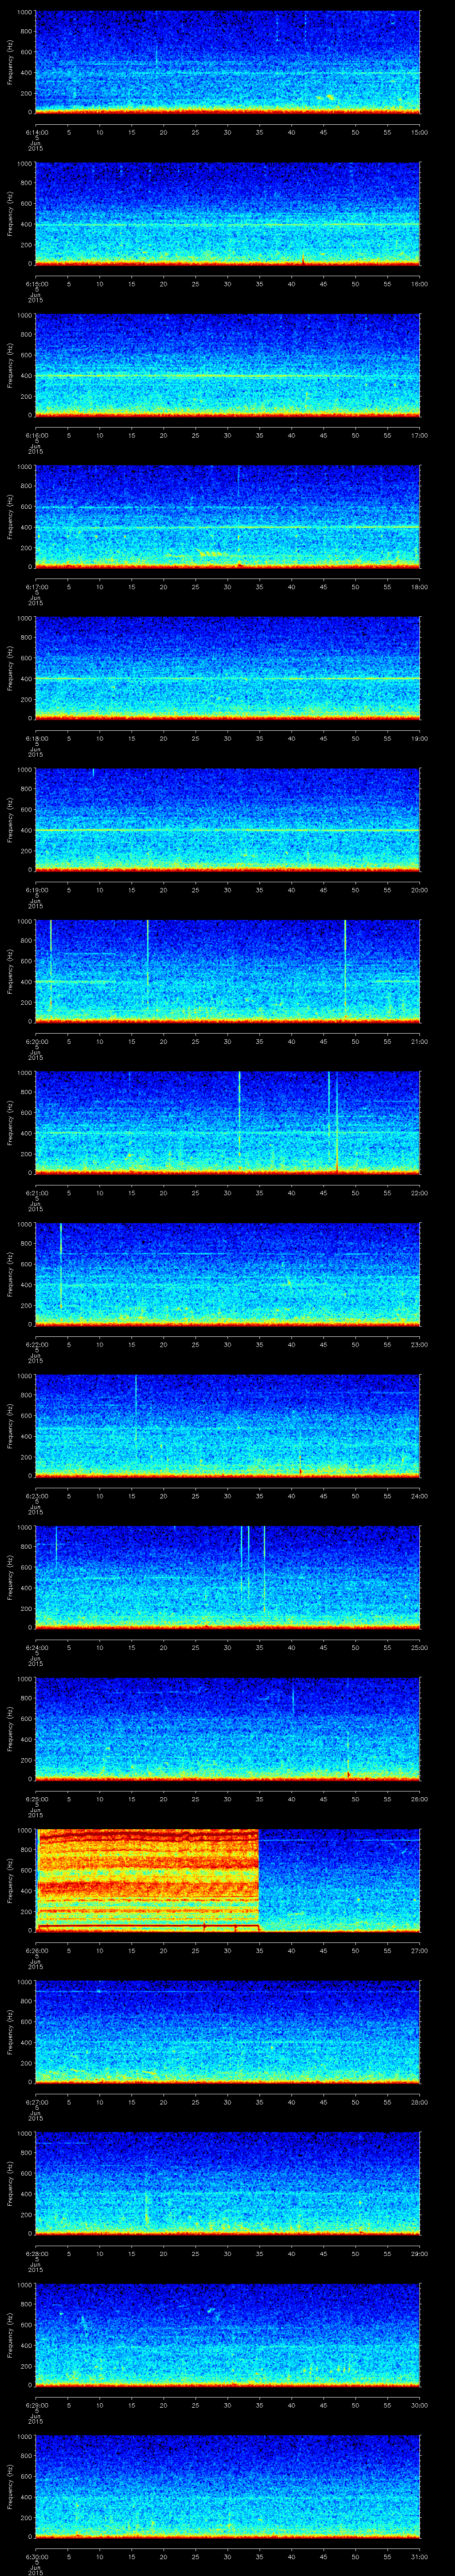
Task: Click the spectrogram panel starting at 6:17:00
Action: pos(228,517)
